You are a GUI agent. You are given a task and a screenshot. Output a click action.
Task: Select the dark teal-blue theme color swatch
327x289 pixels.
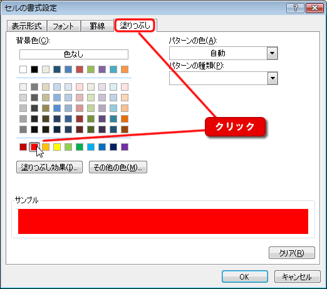pos(57,69)
